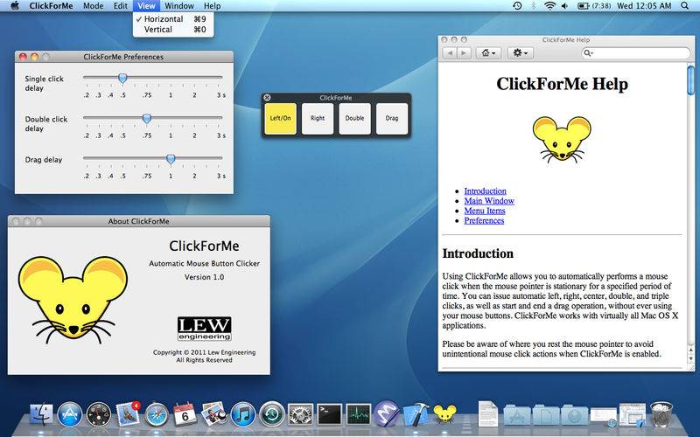Open the Help menu in menu bar
This screenshot has width=700, height=437.
click(x=212, y=6)
